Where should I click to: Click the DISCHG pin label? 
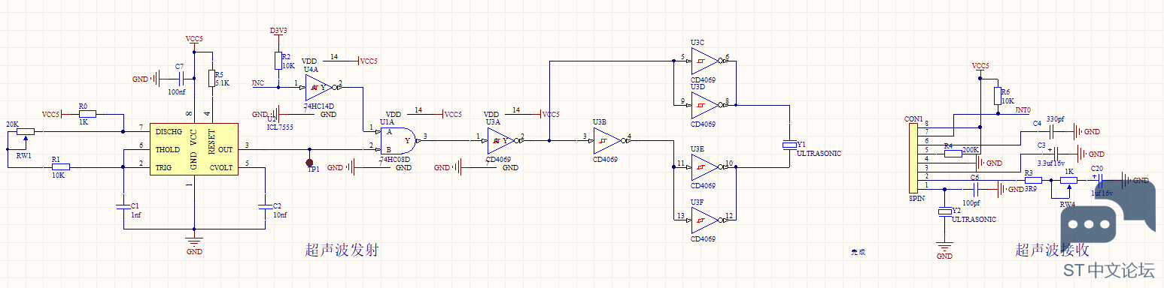click(x=169, y=131)
